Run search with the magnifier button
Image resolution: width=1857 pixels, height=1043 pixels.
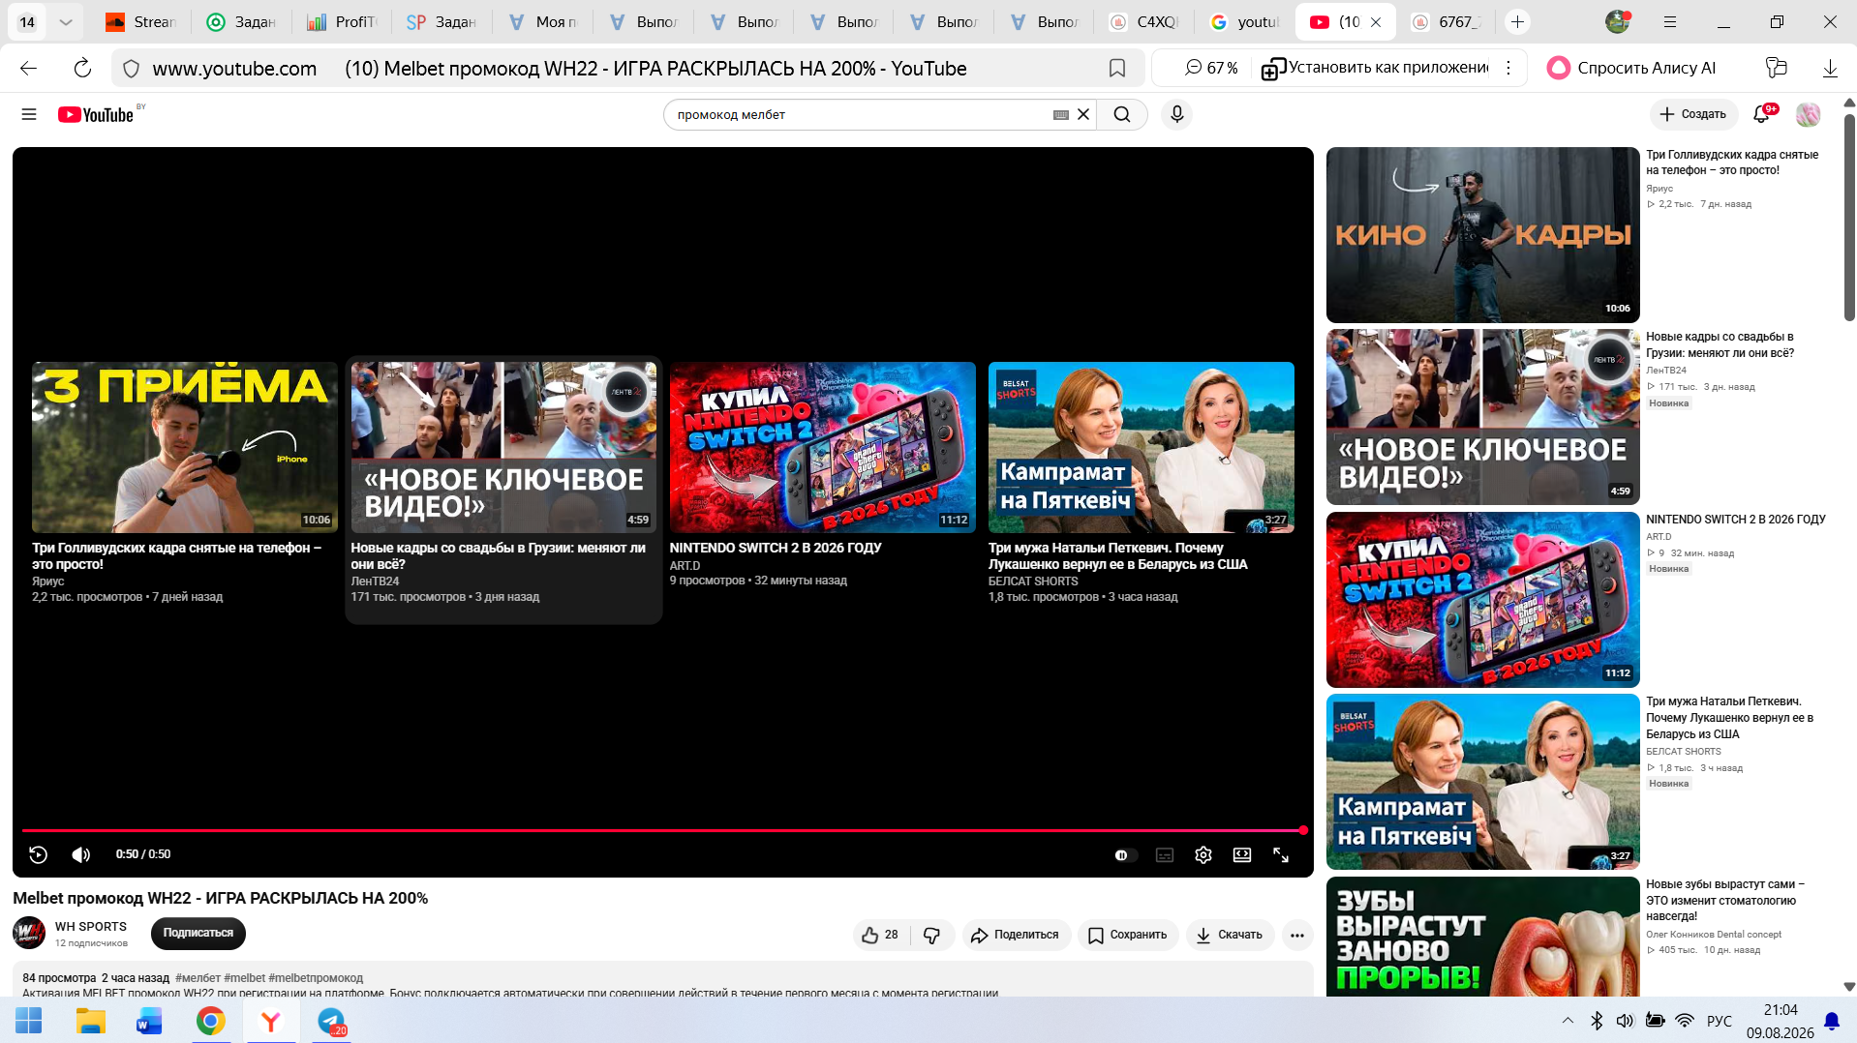[1122, 114]
